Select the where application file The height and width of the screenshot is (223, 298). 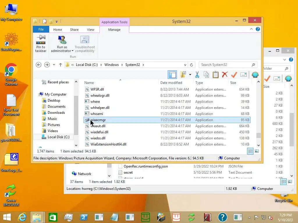point(167,101)
